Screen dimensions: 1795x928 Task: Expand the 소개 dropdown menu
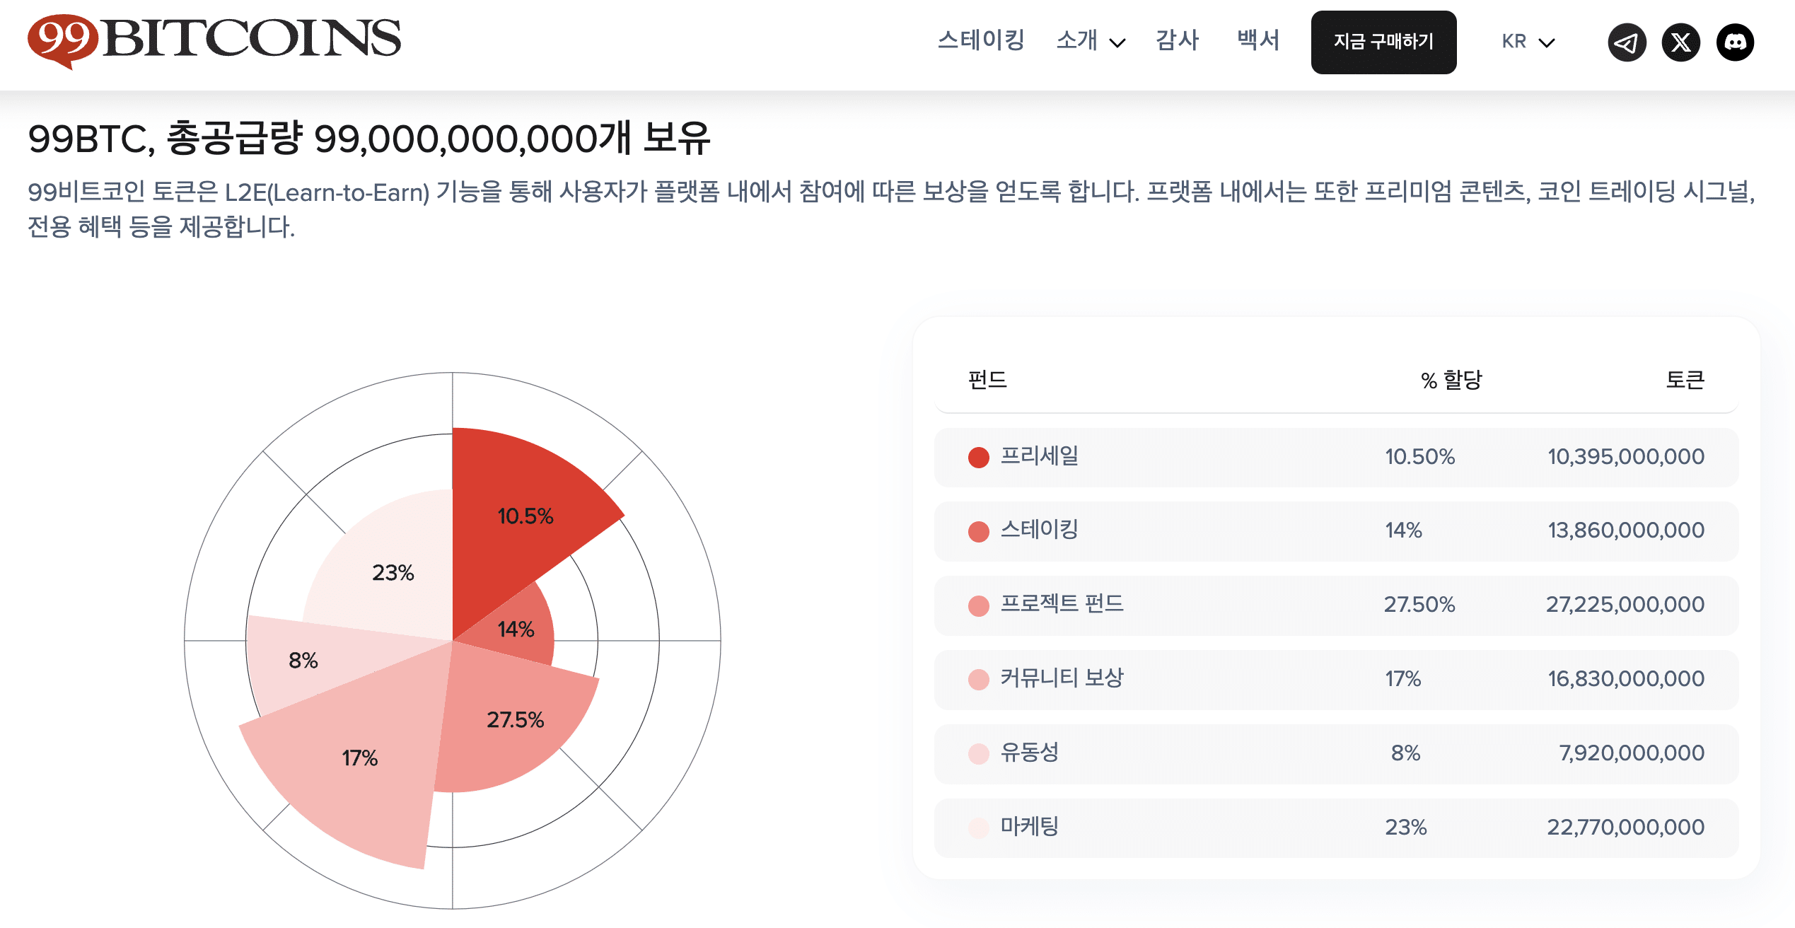coord(1090,41)
